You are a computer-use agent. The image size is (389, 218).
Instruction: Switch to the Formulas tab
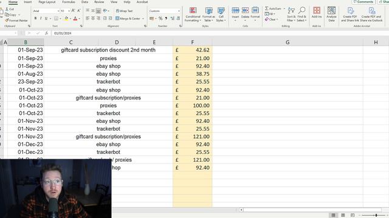coord(69,2)
